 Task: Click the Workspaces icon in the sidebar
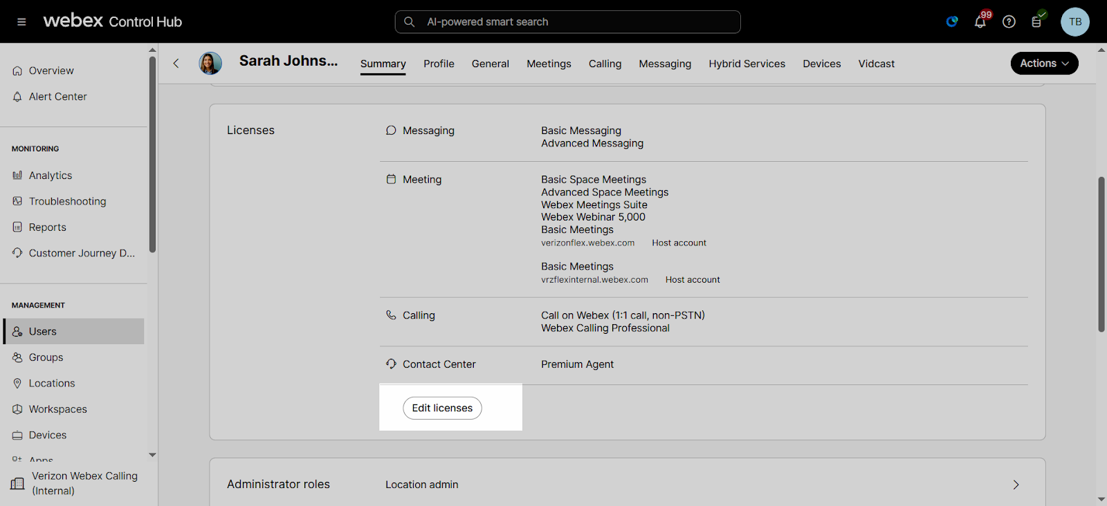17,409
